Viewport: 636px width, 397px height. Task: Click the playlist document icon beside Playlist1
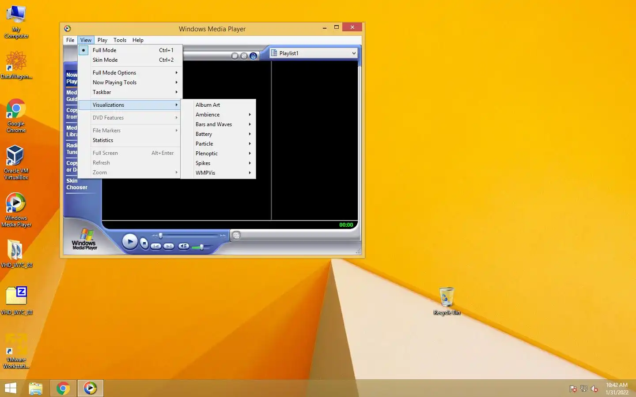click(274, 53)
